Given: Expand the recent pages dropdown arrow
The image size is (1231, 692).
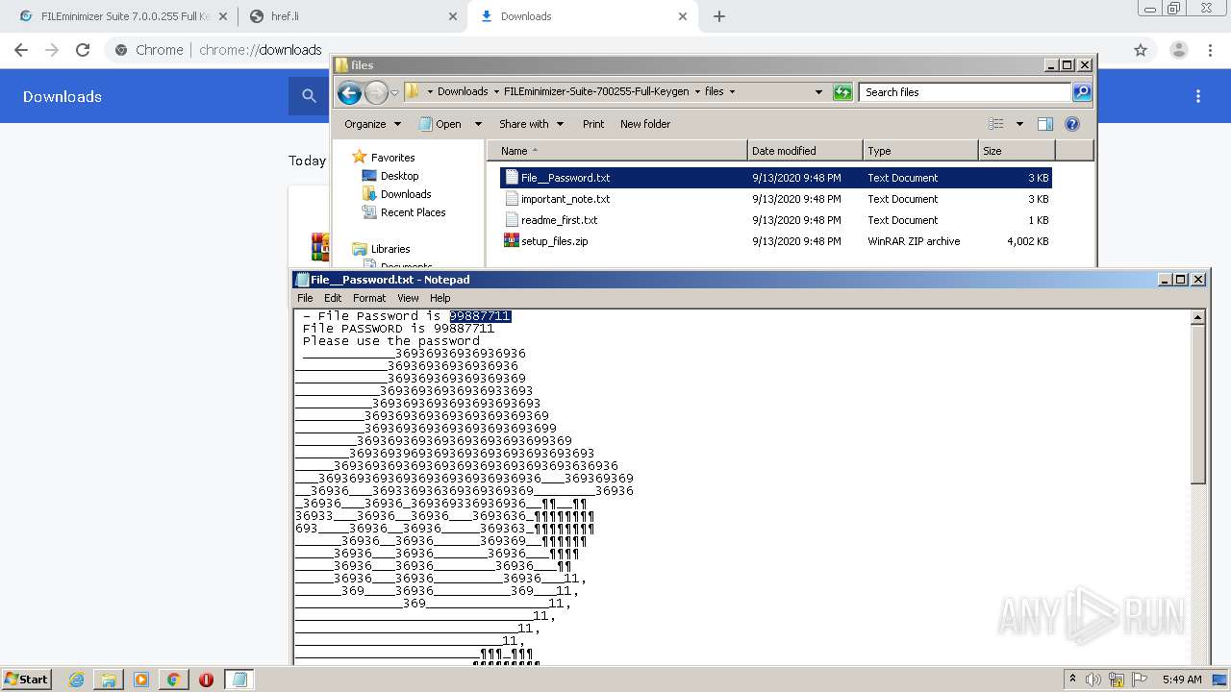Looking at the screenshot, I should pyautogui.click(x=394, y=93).
